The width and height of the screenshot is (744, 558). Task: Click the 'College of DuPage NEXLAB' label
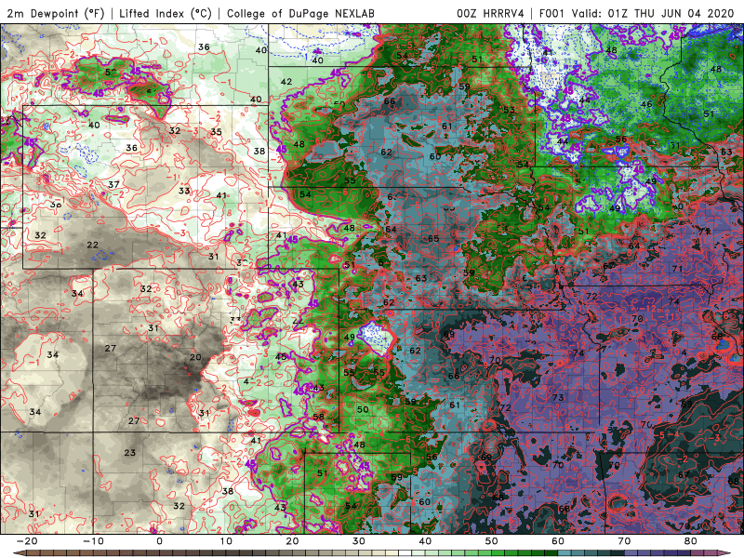click(300, 13)
